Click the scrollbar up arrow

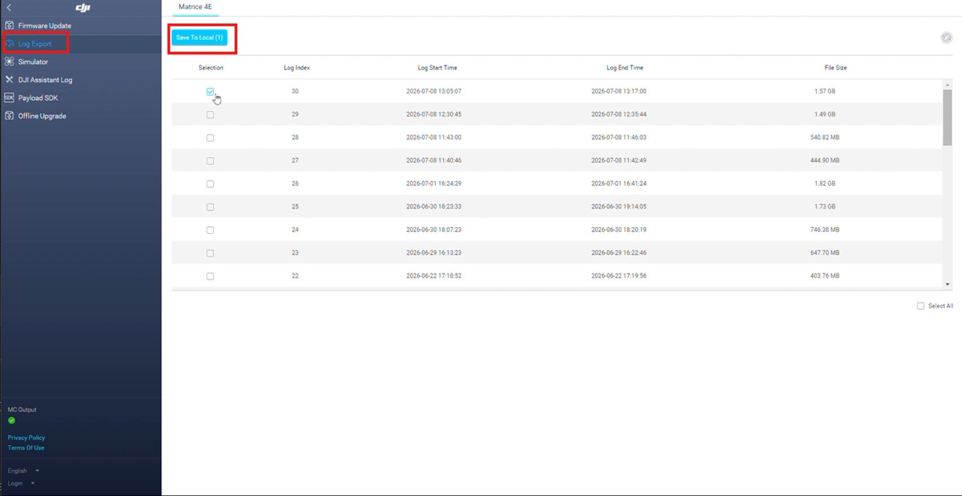click(x=947, y=85)
